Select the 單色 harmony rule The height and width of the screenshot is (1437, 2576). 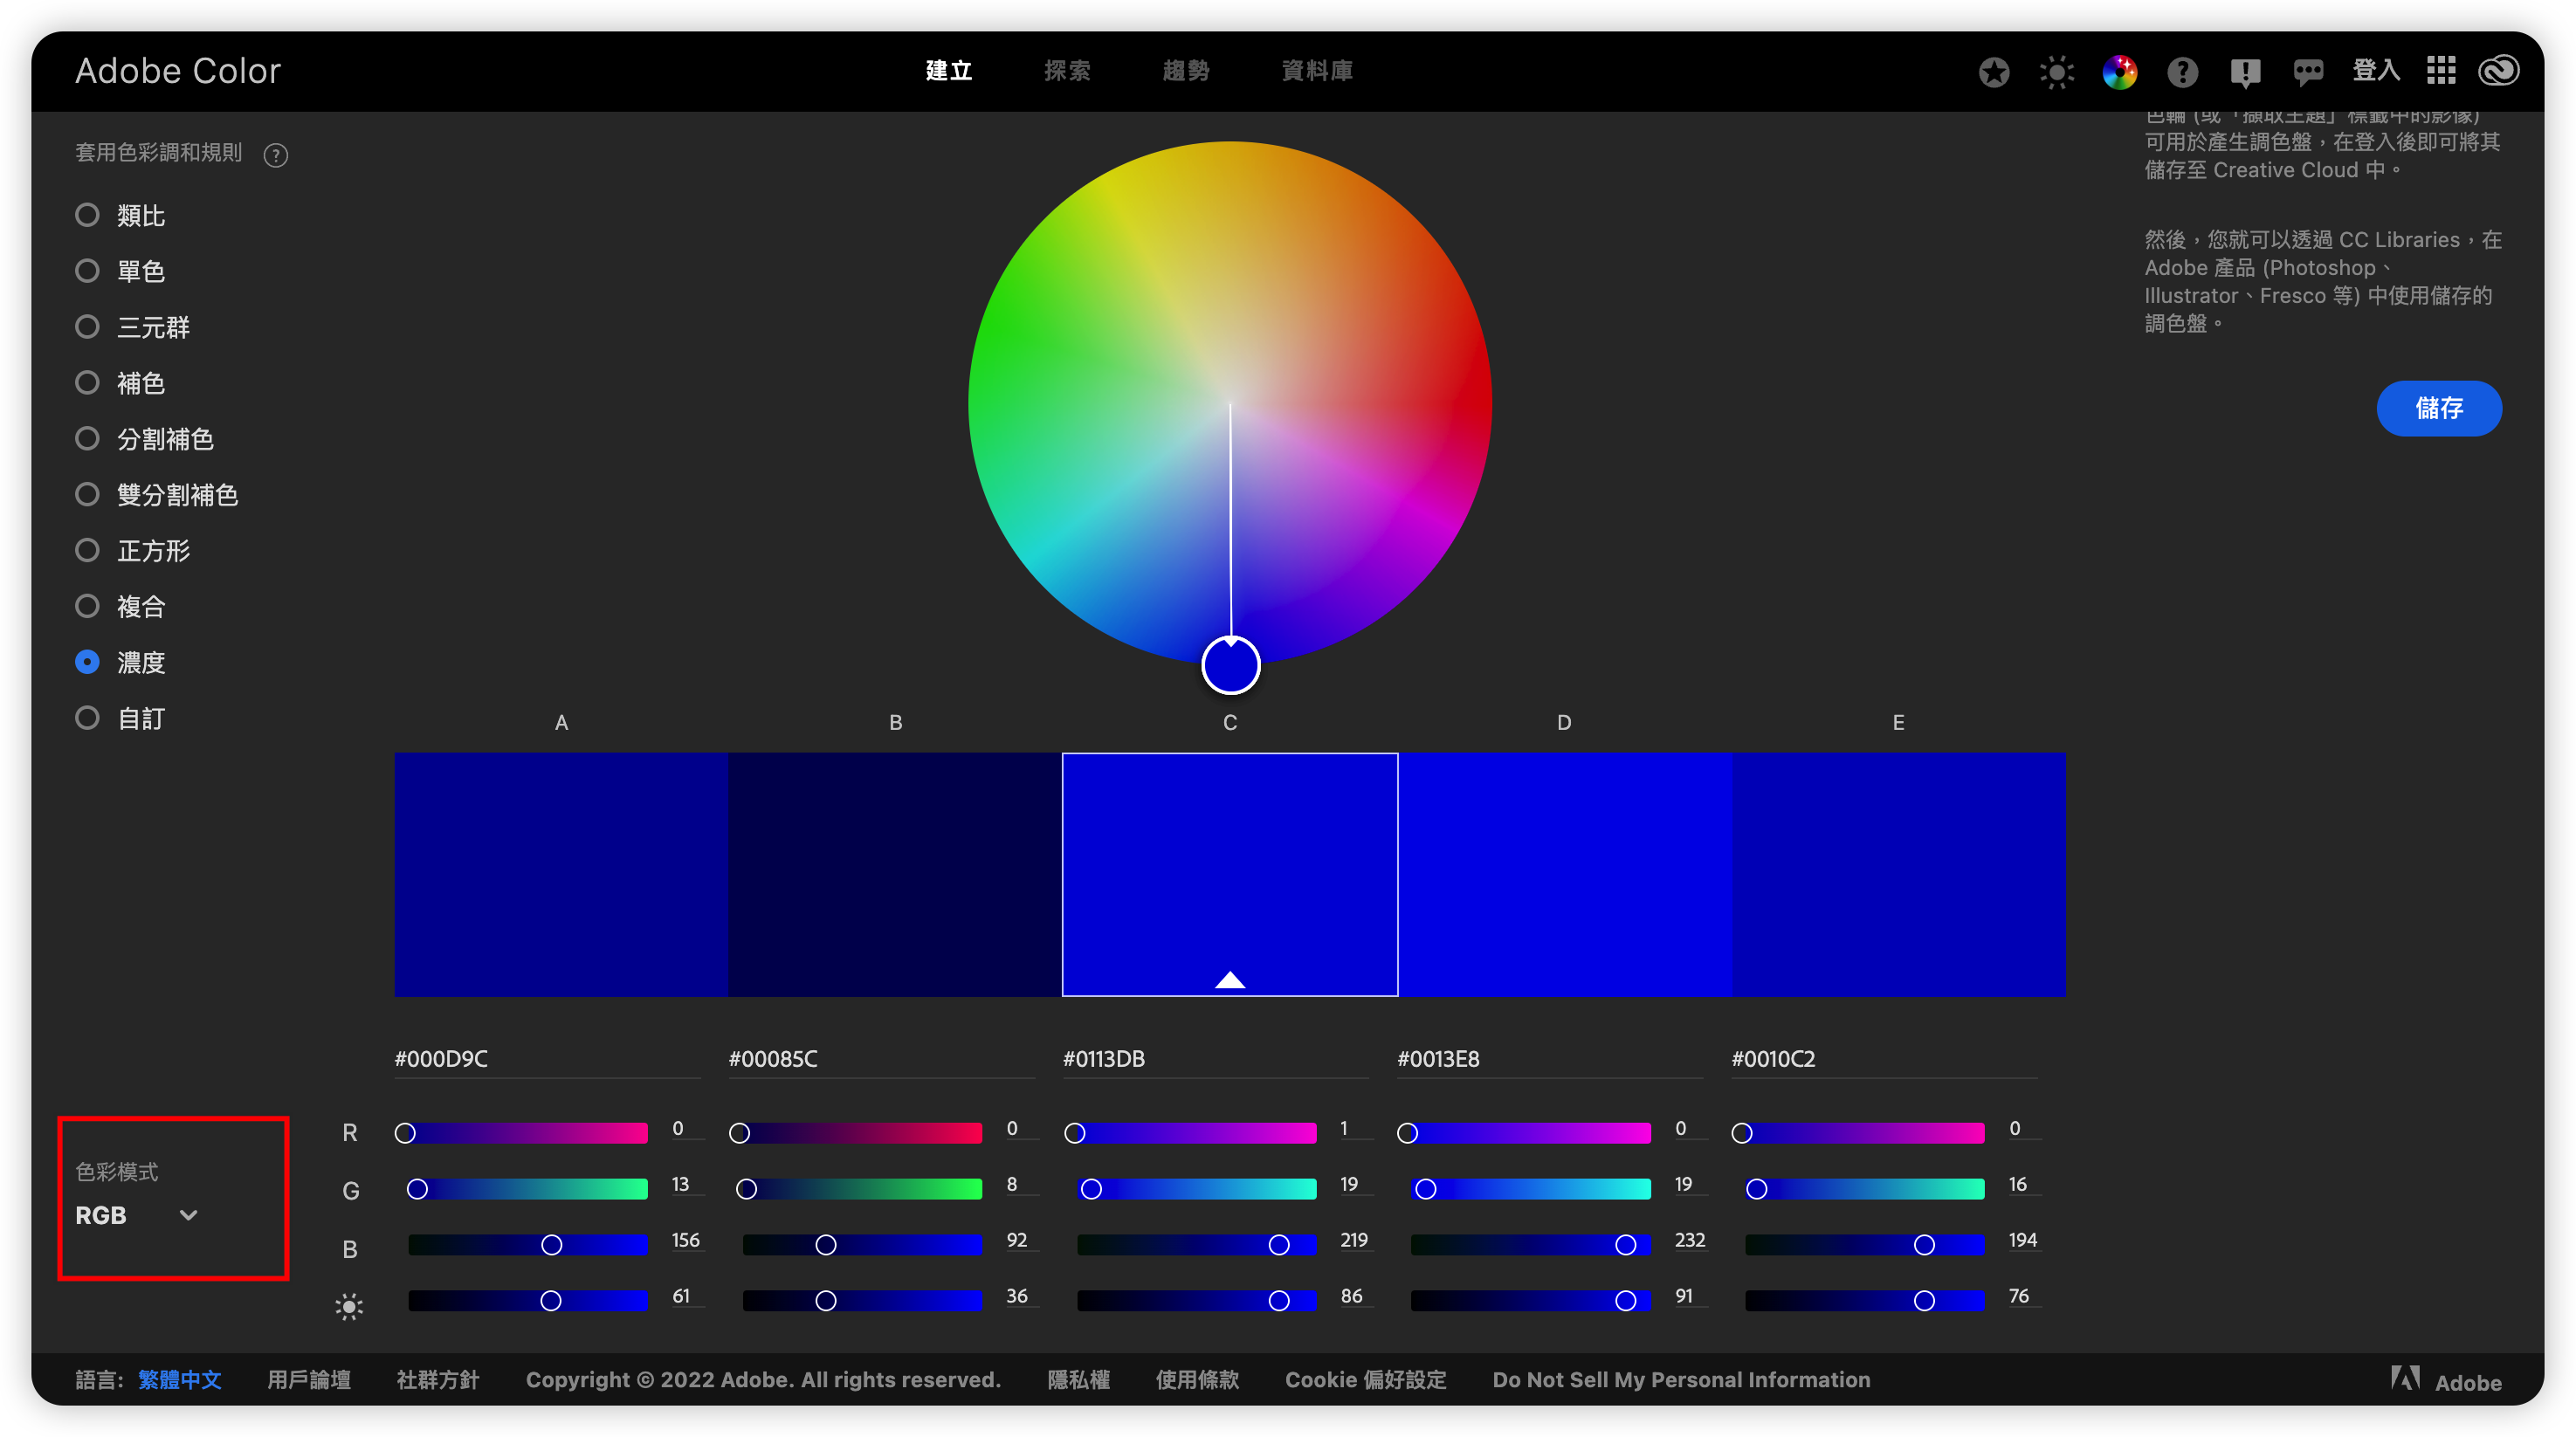click(x=120, y=271)
